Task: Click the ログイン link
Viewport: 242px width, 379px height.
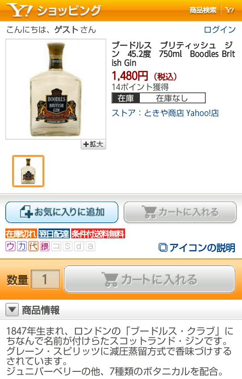Action: [x=220, y=30]
